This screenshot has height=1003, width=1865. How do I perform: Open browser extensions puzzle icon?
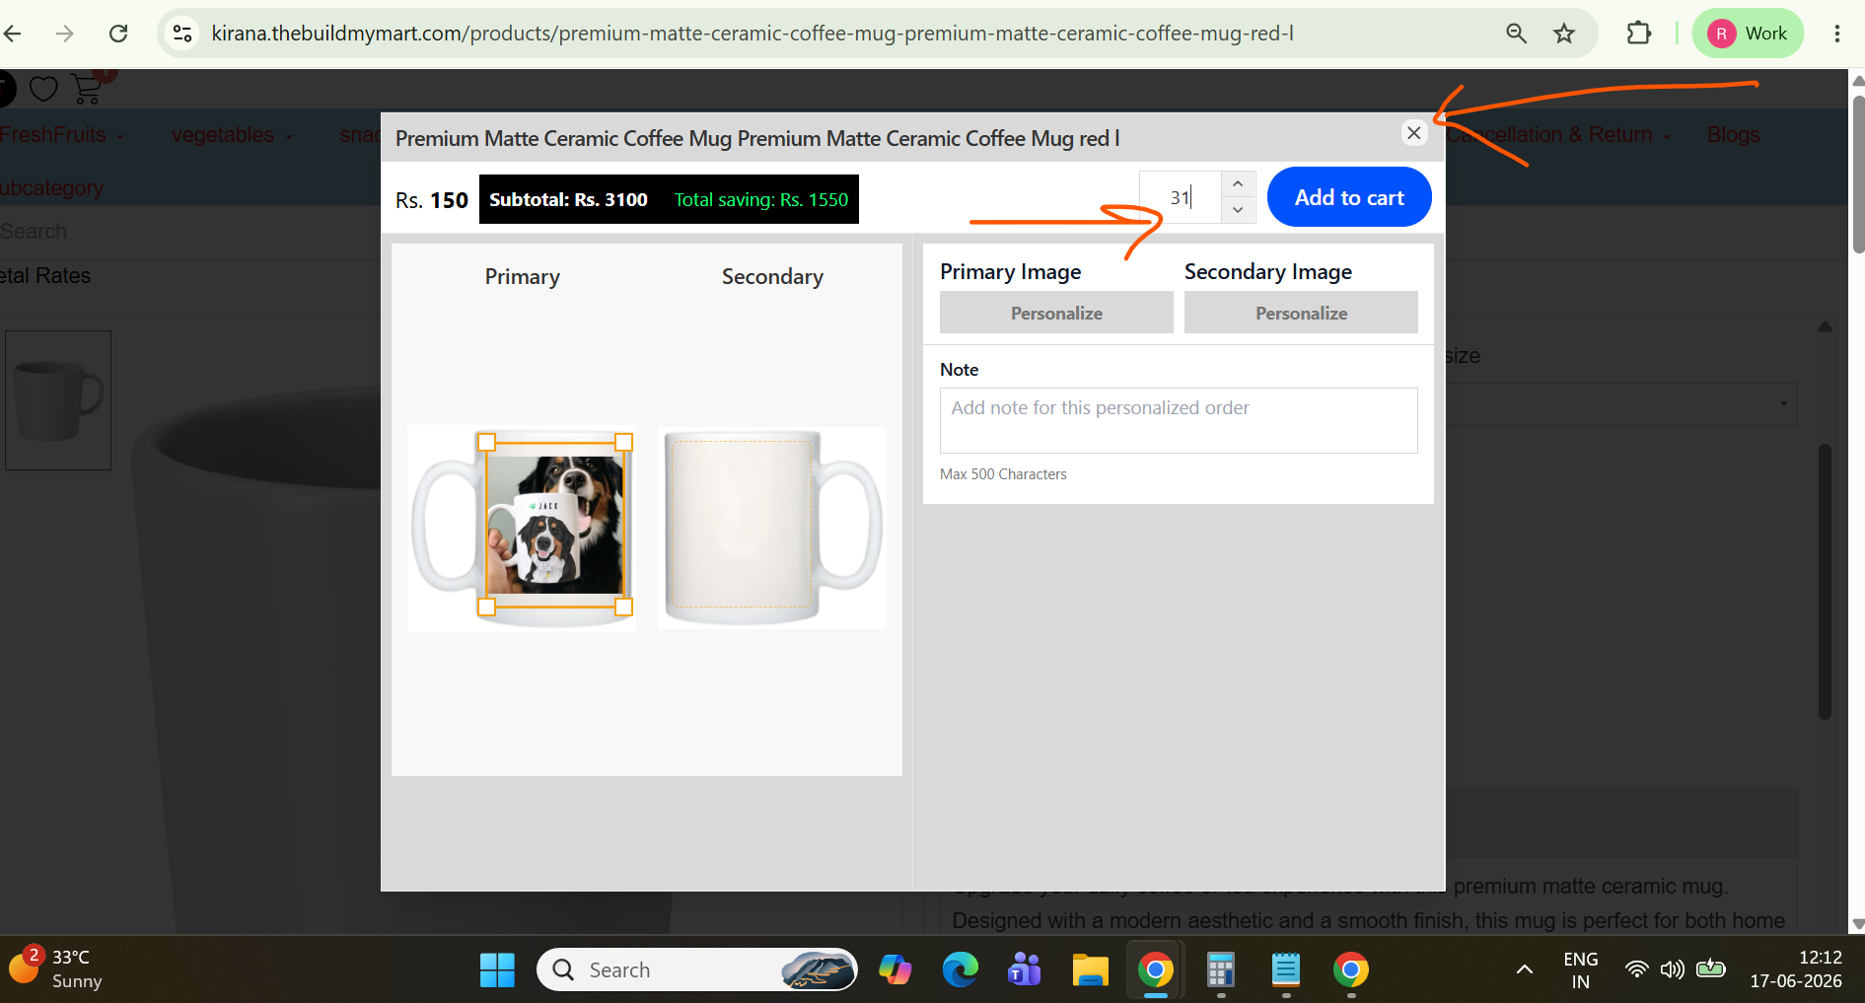(x=1638, y=34)
